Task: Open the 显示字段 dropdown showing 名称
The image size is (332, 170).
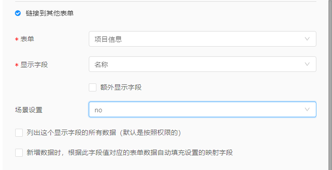Action: pos(203,64)
